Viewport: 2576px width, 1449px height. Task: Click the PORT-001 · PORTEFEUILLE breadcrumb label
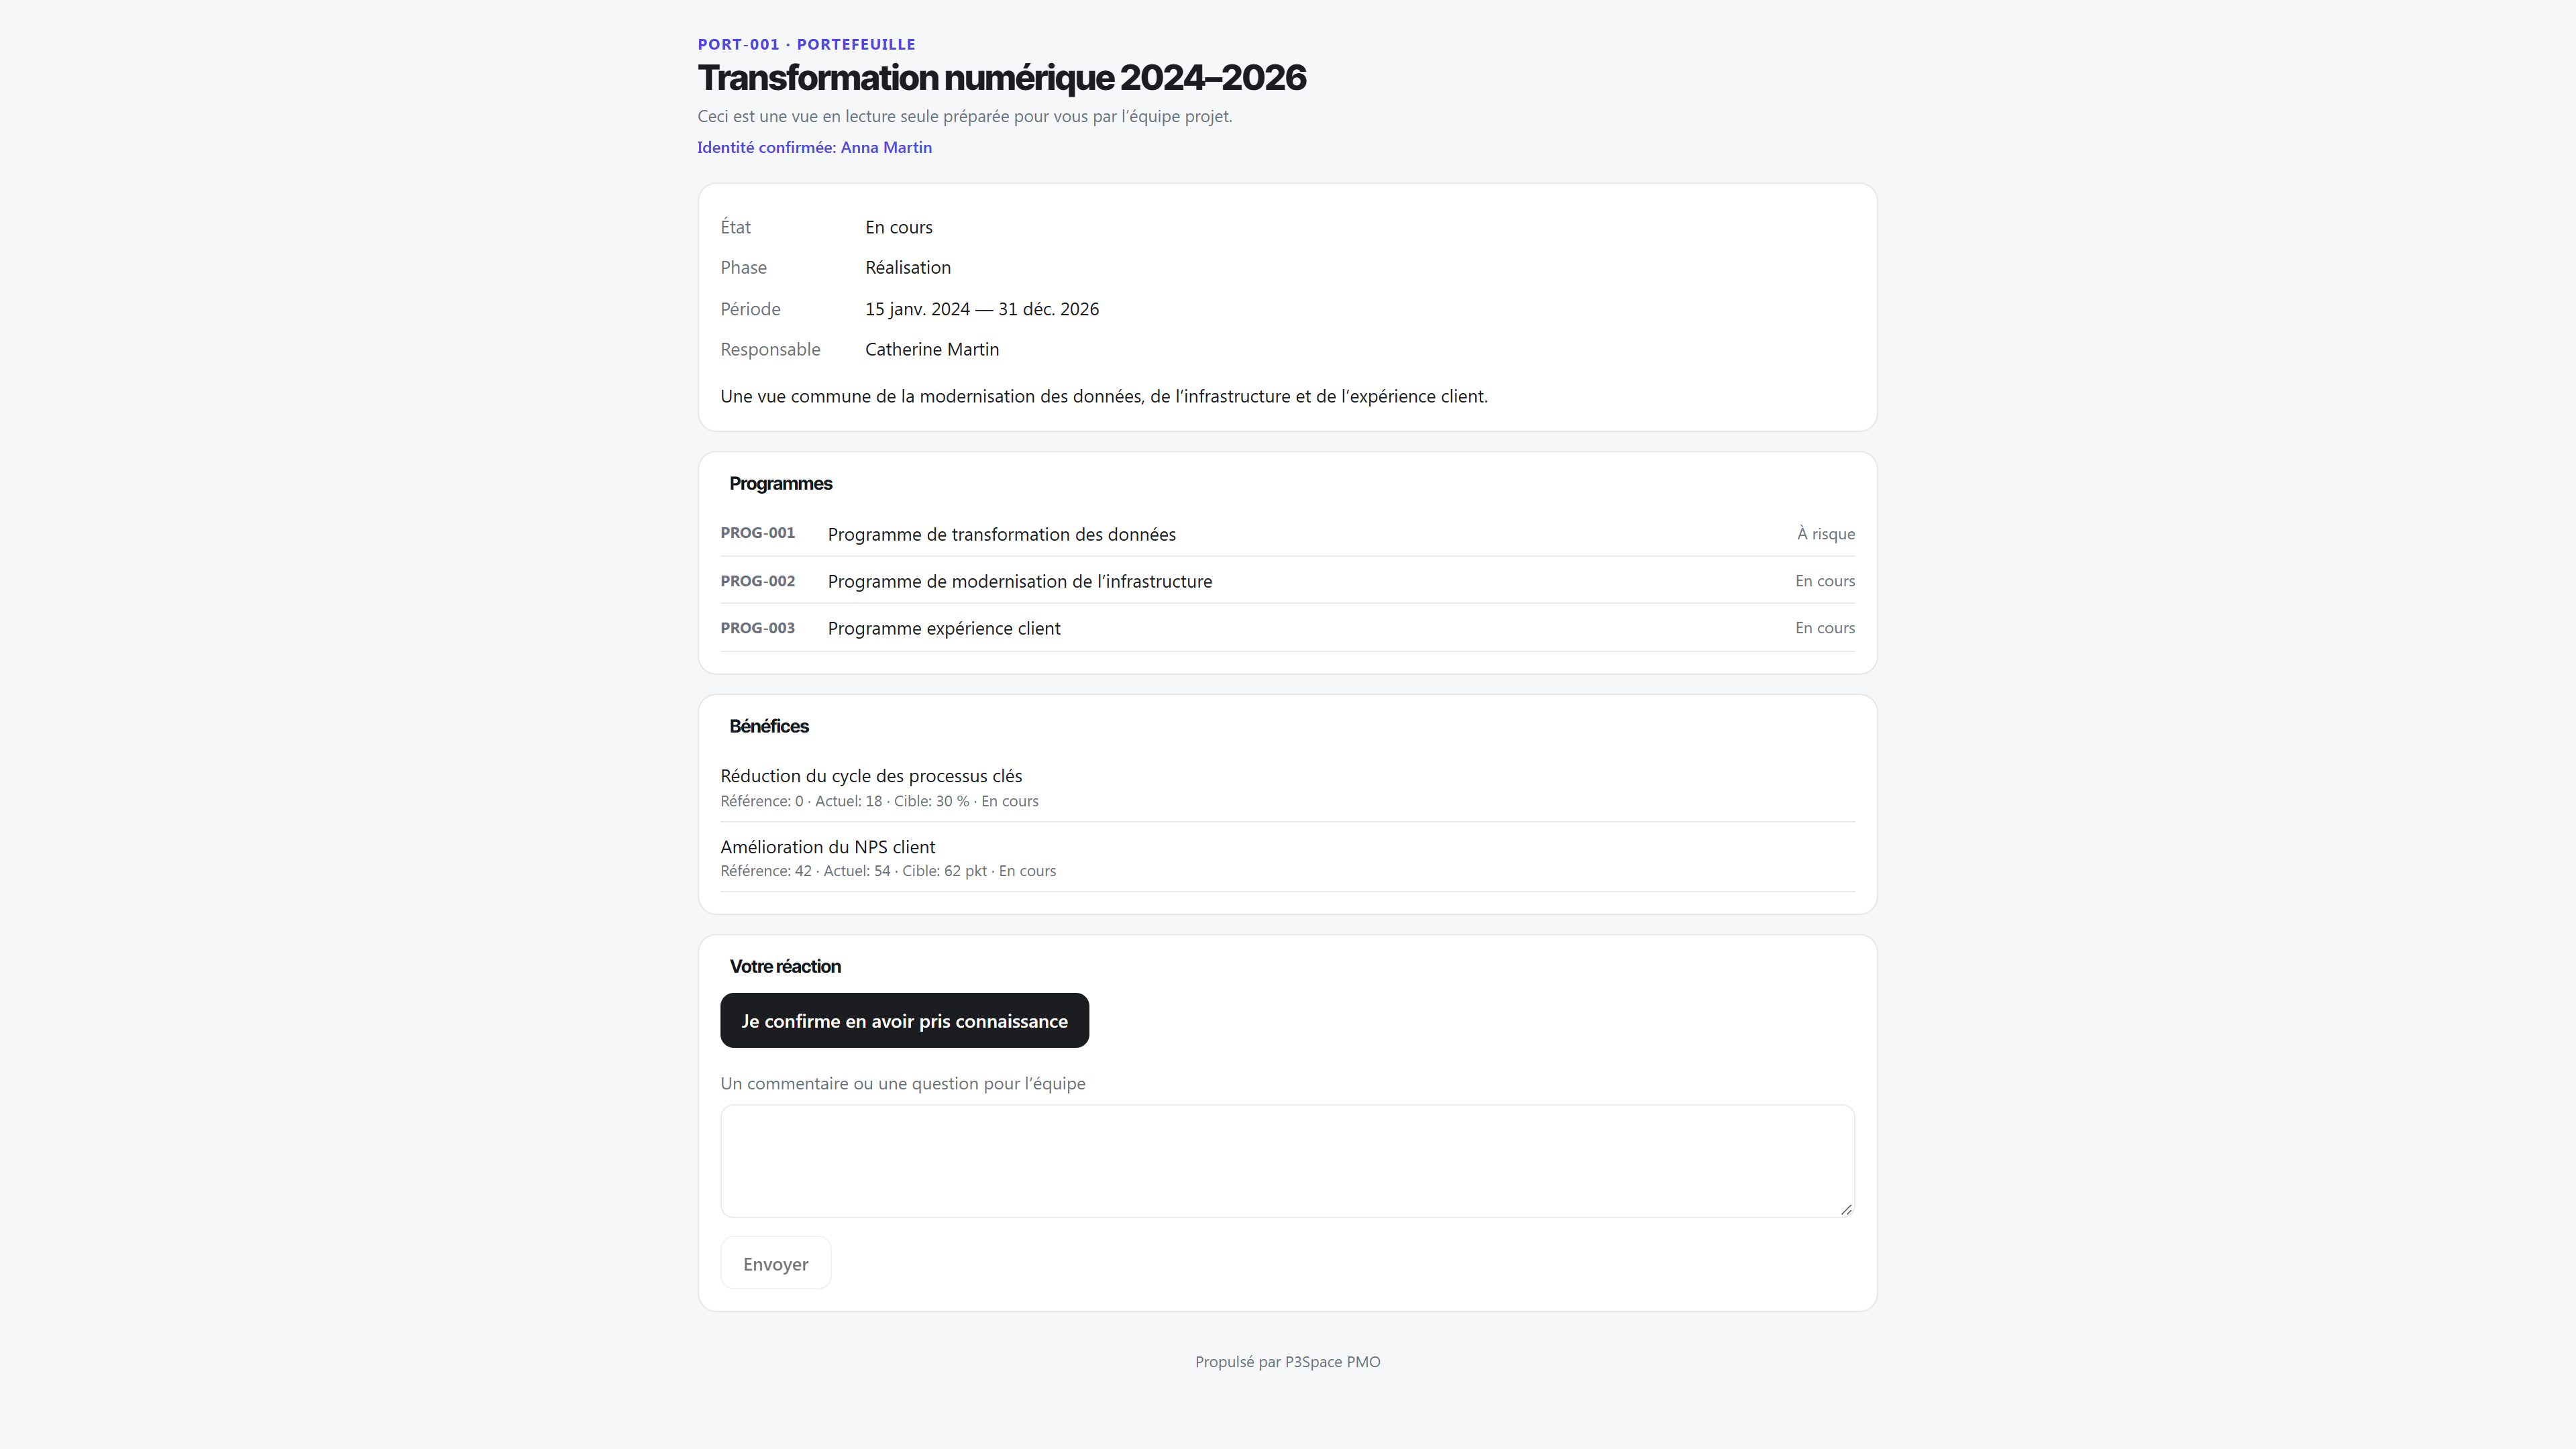tap(806, 44)
